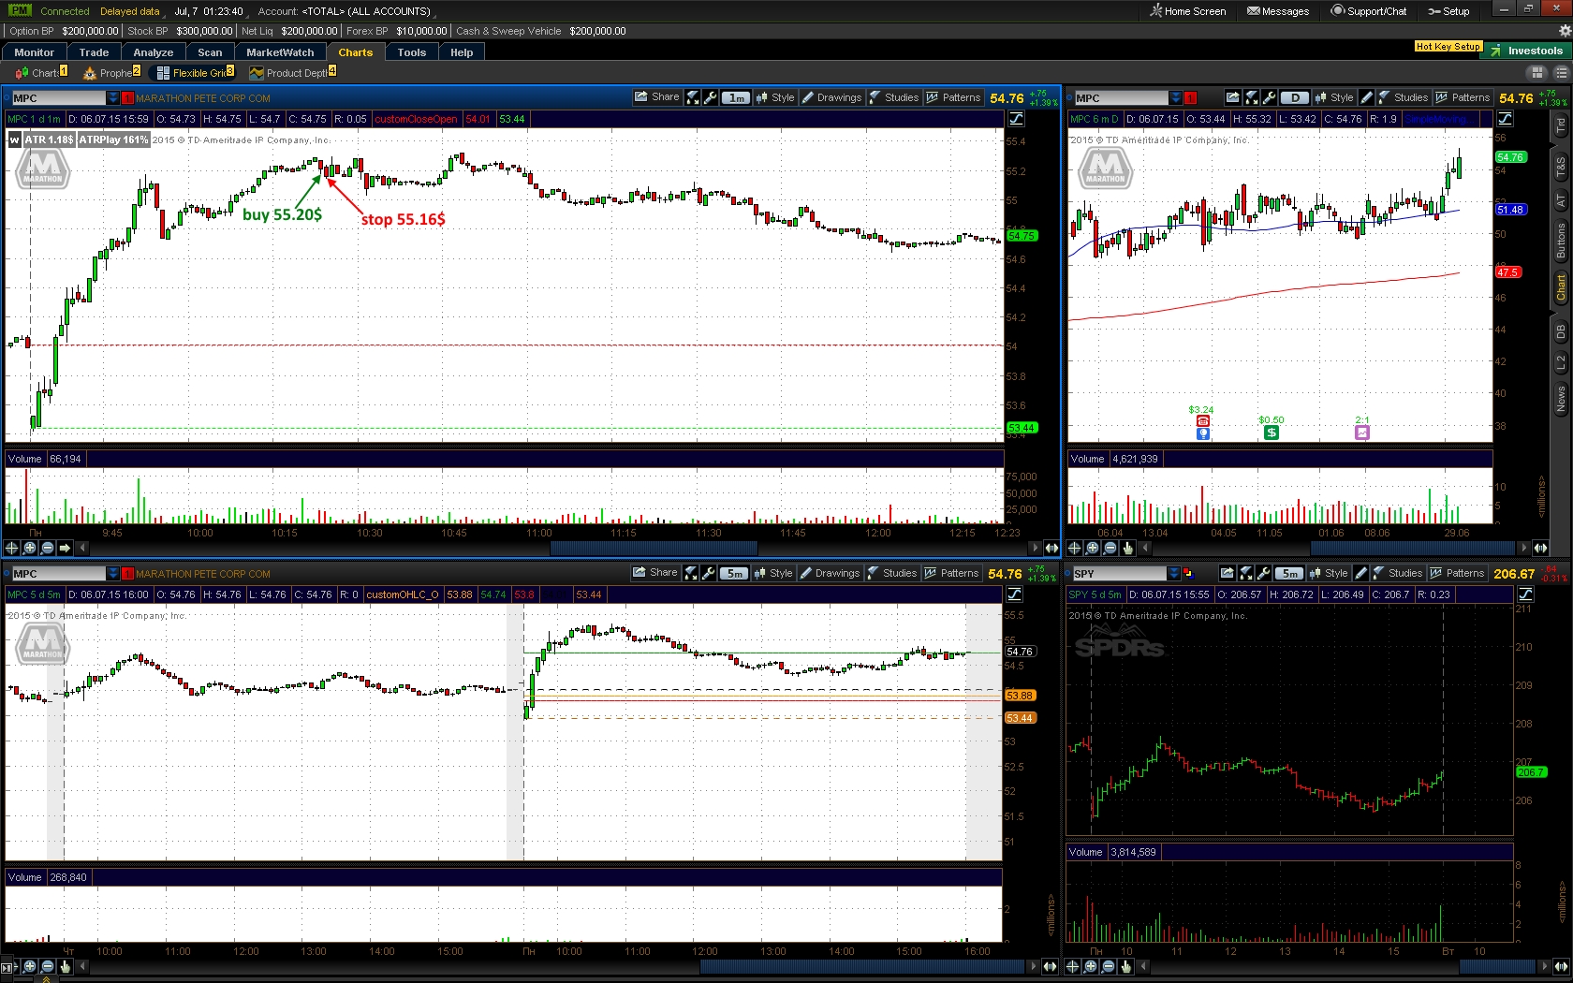
Task: Click the earnings event marker on the daily chart
Action: tap(1202, 421)
